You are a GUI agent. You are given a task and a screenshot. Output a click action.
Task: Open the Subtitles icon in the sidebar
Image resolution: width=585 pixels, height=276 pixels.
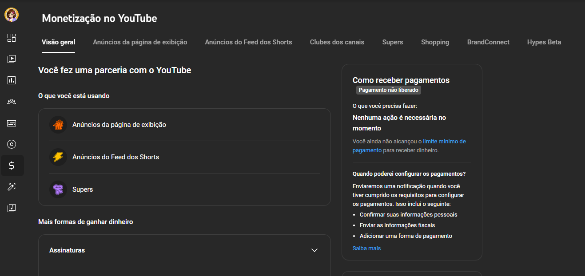click(12, 123)
